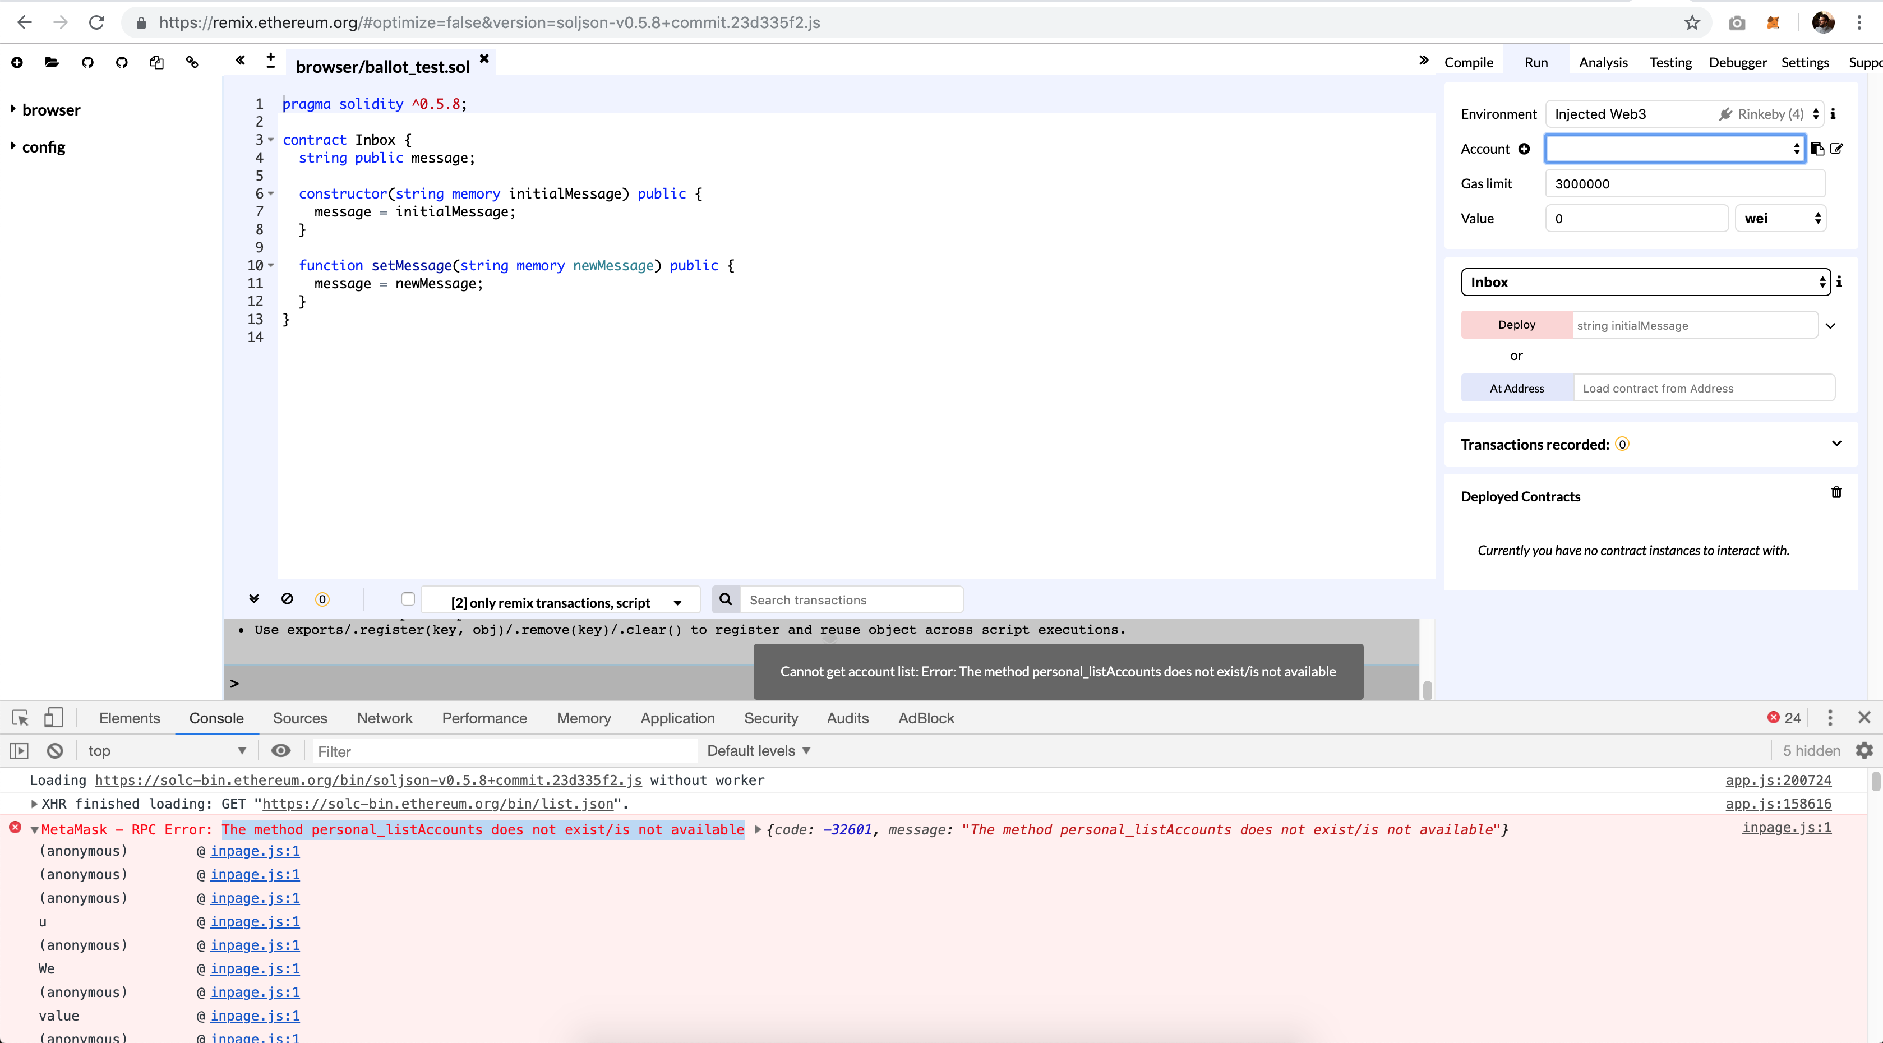The width and height of the screenshot is (1883, 1043).
Task: Delete deployed contracts via the trash icon
Action: coord(1836,492)
